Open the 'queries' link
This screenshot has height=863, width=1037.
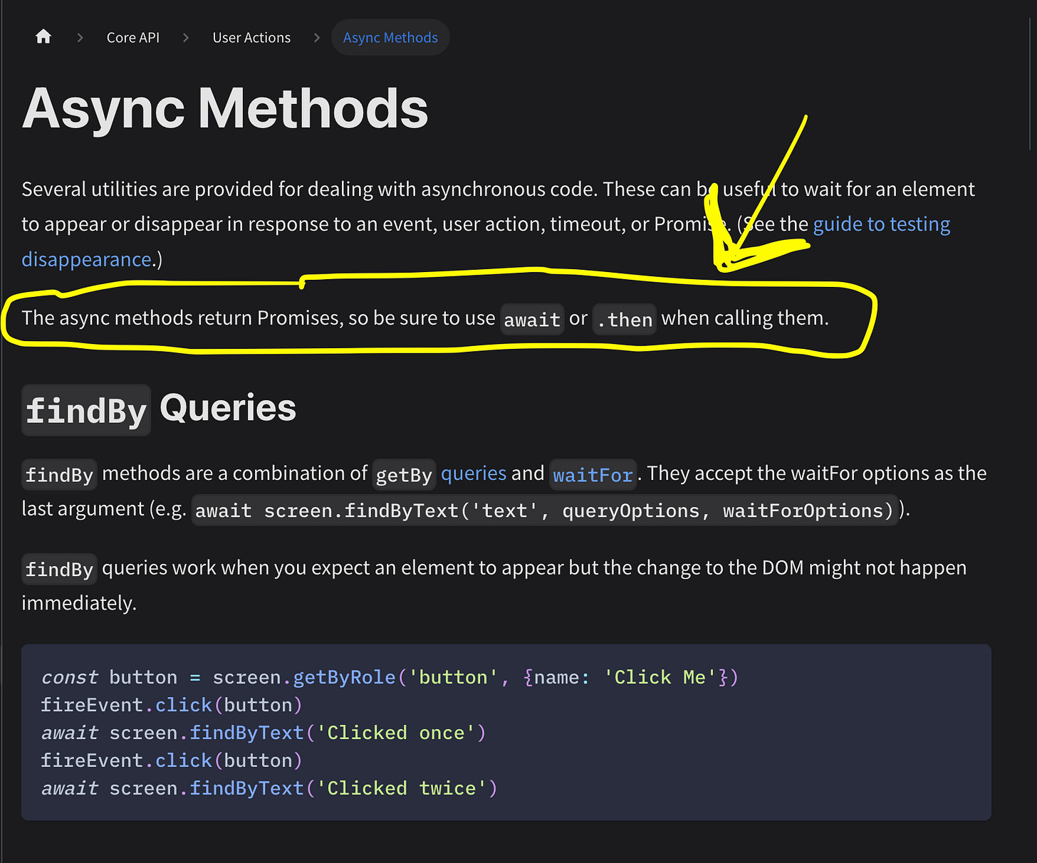tap(474, 474)
